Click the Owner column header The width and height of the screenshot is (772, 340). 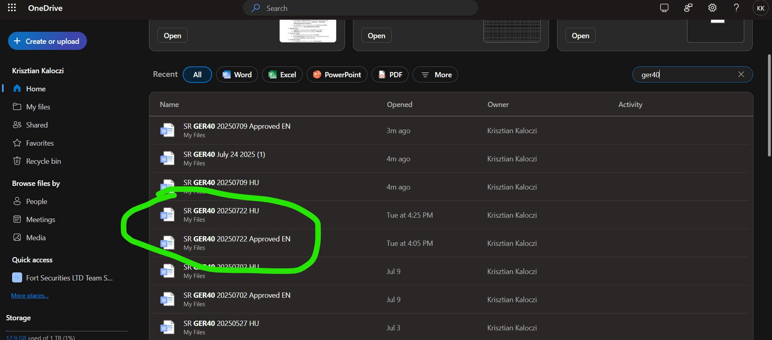498,104
